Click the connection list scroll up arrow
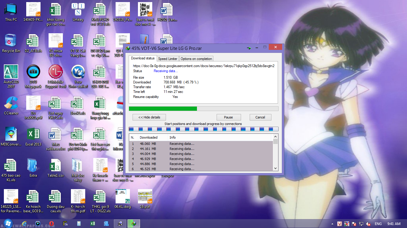 coord(276,137)
